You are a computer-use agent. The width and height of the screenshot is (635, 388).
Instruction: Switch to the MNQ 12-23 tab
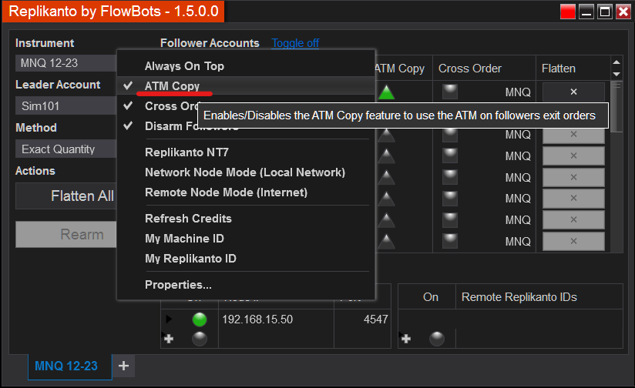69,366
